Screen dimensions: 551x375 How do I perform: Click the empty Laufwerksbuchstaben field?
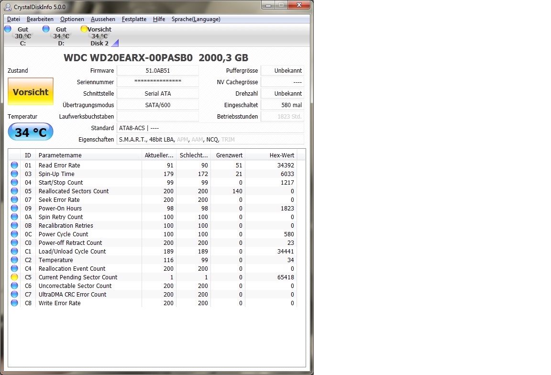point(158,116)
